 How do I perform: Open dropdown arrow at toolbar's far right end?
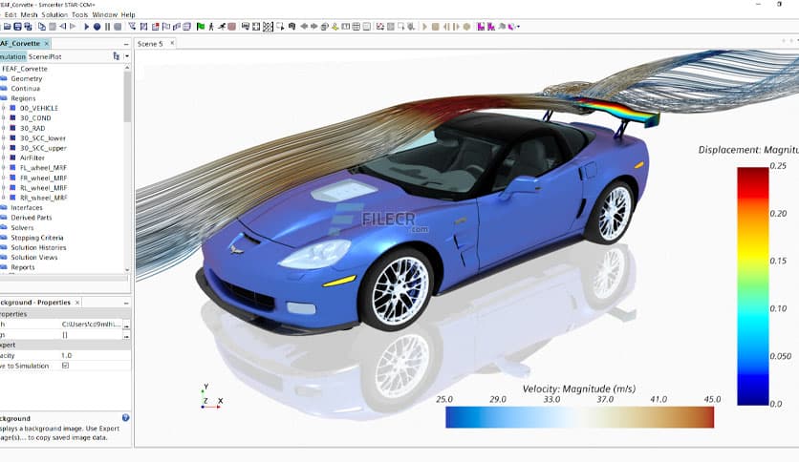[518, 27]
